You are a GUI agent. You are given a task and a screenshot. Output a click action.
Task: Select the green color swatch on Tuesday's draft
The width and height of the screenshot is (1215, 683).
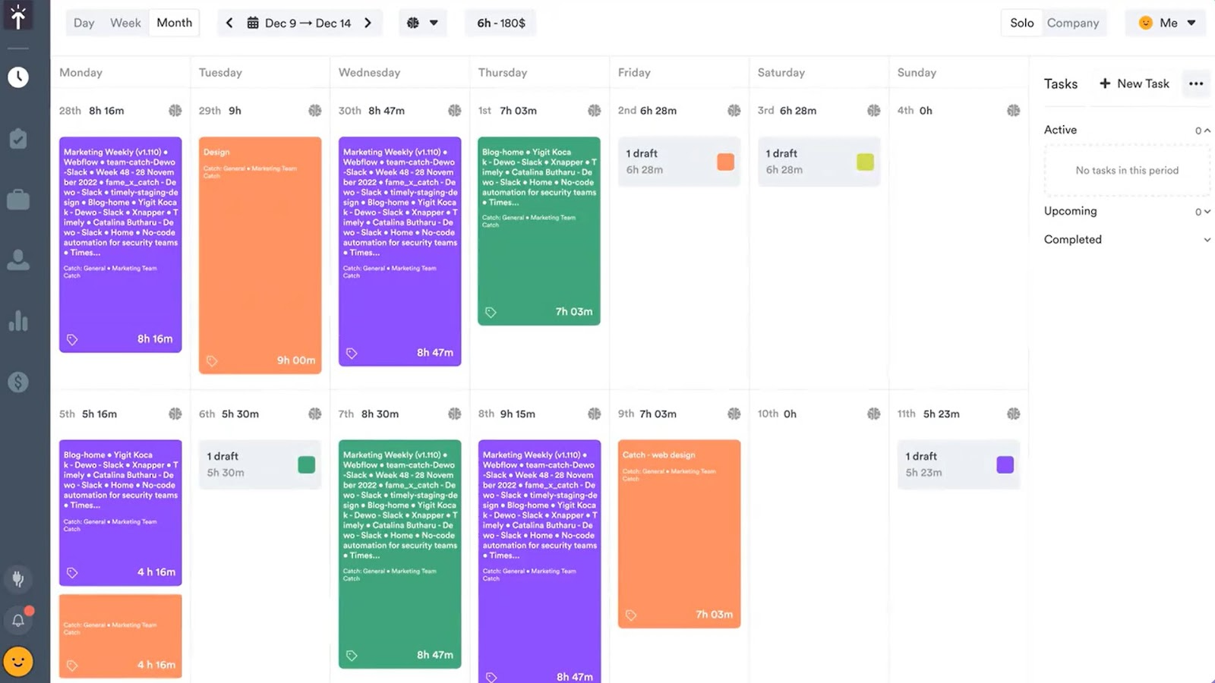pos(306,465)
